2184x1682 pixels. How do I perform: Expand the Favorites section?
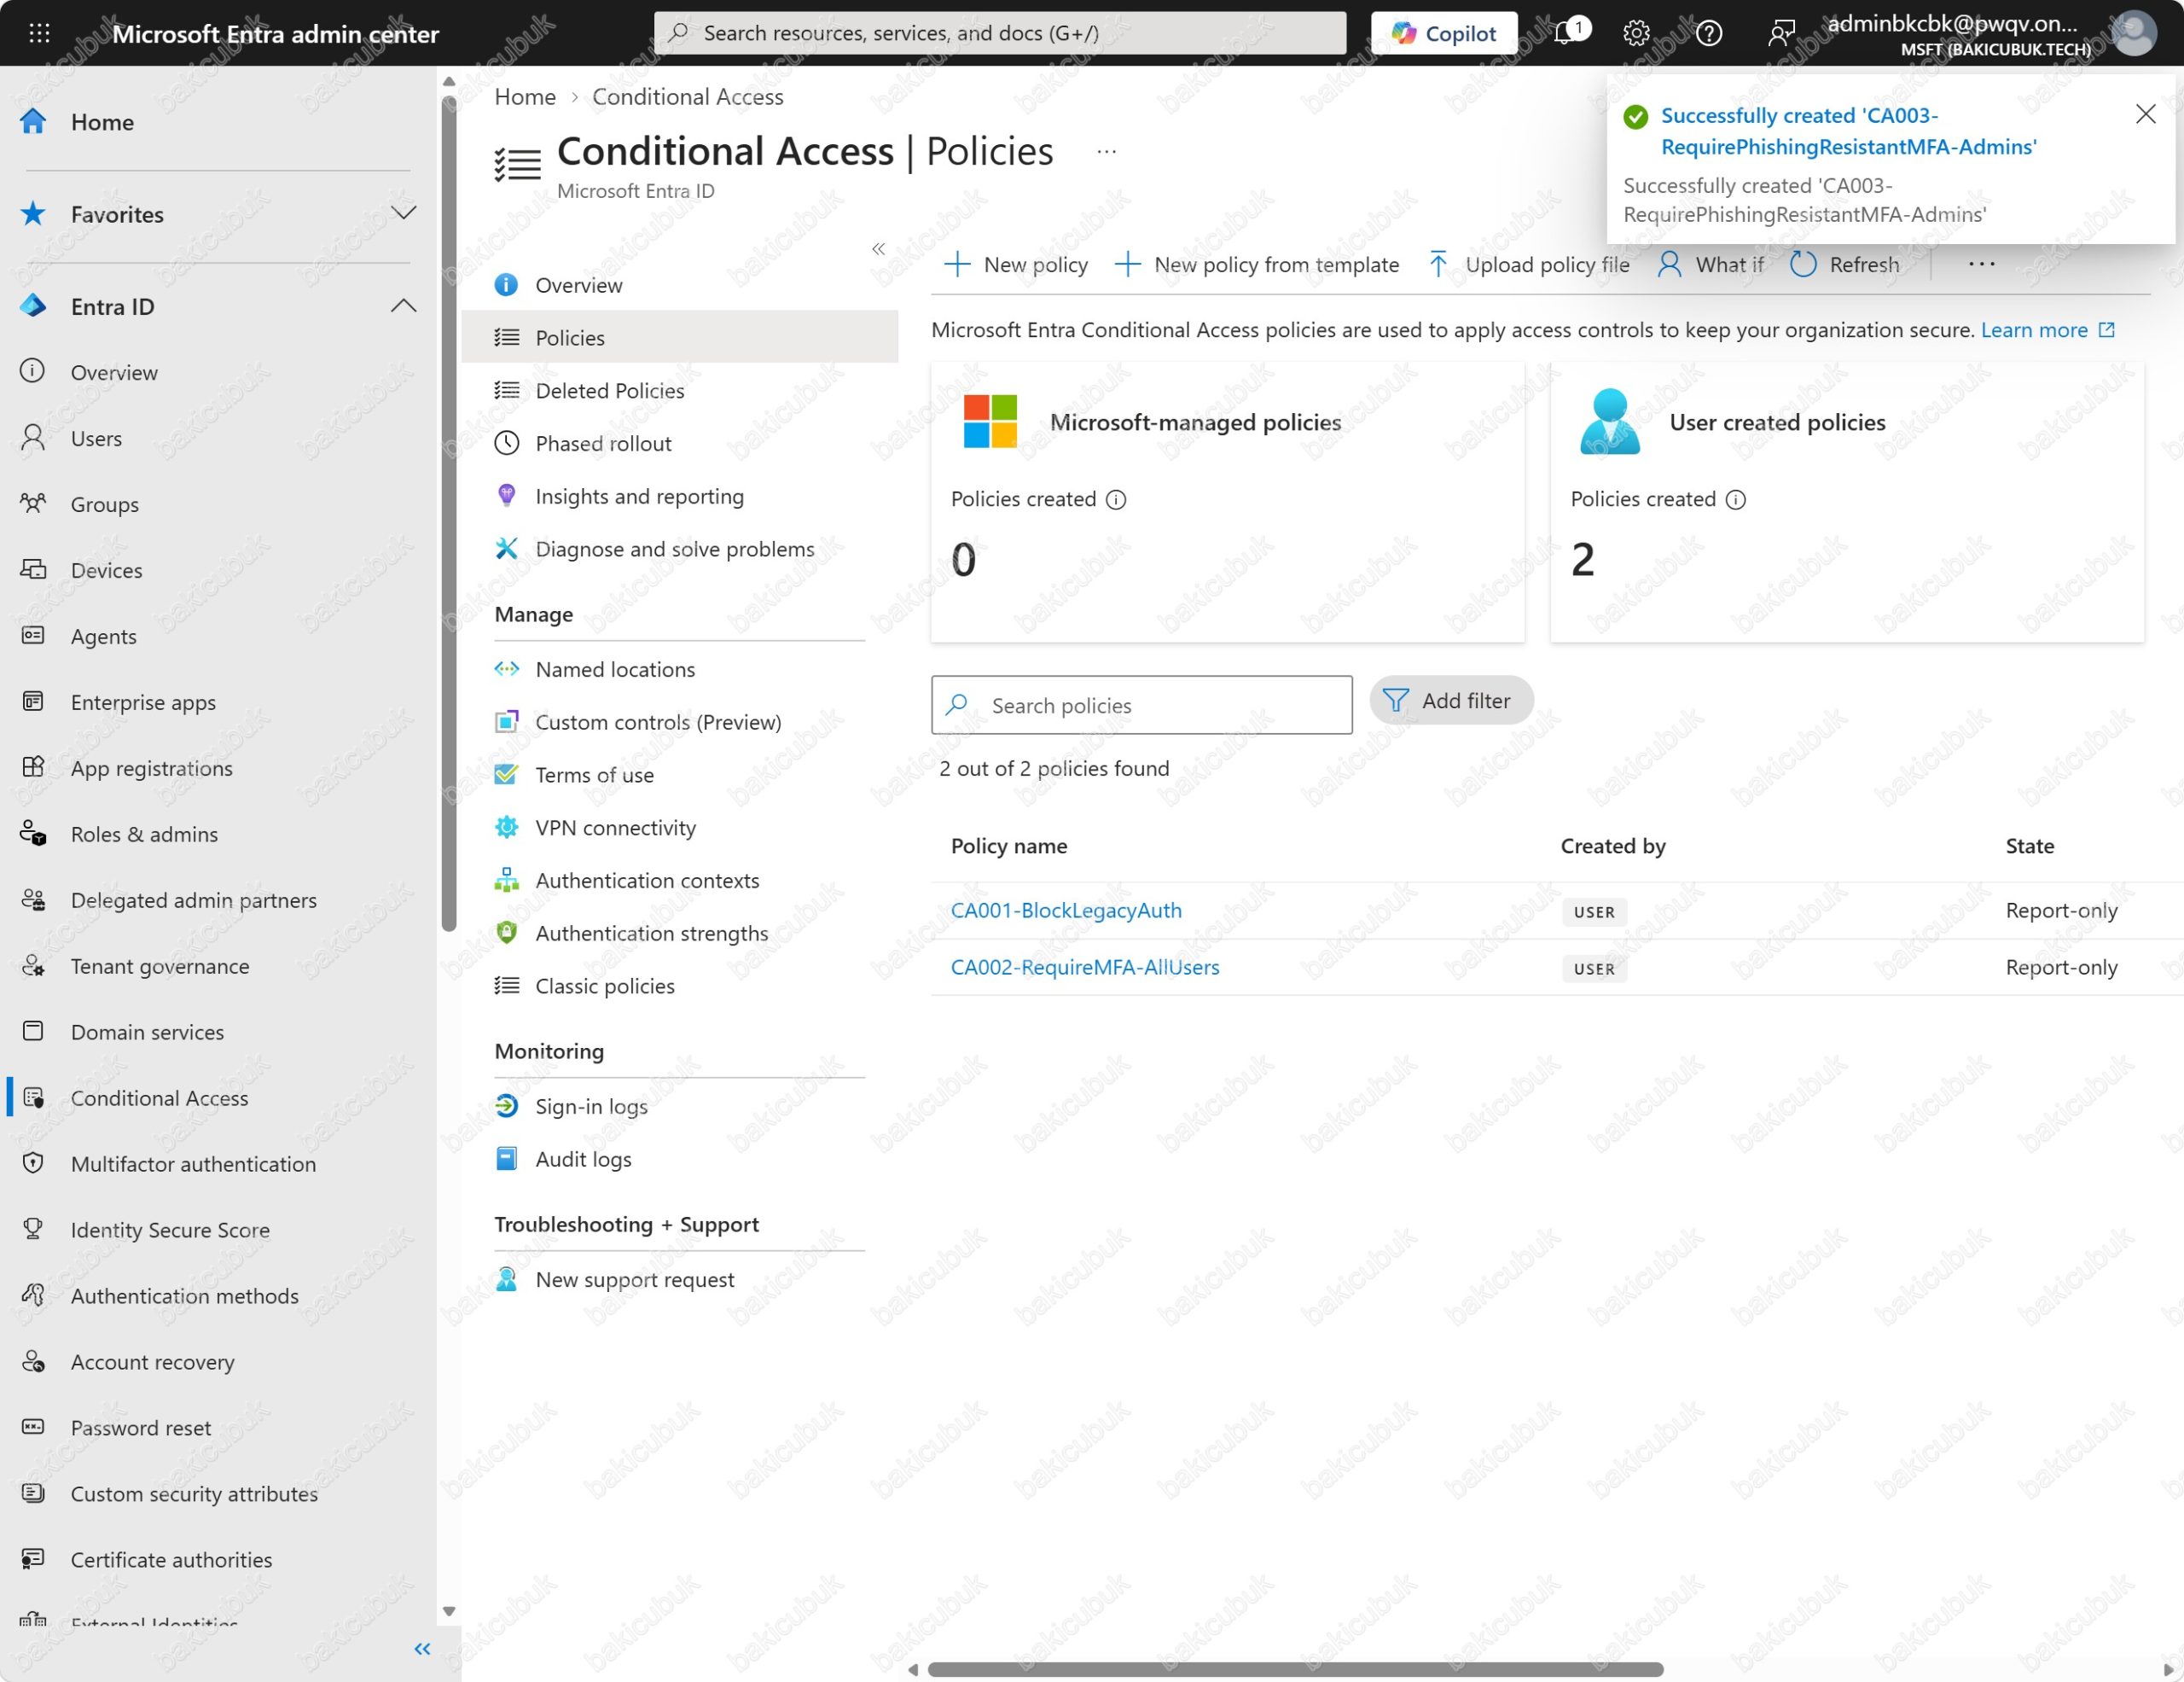403,213
